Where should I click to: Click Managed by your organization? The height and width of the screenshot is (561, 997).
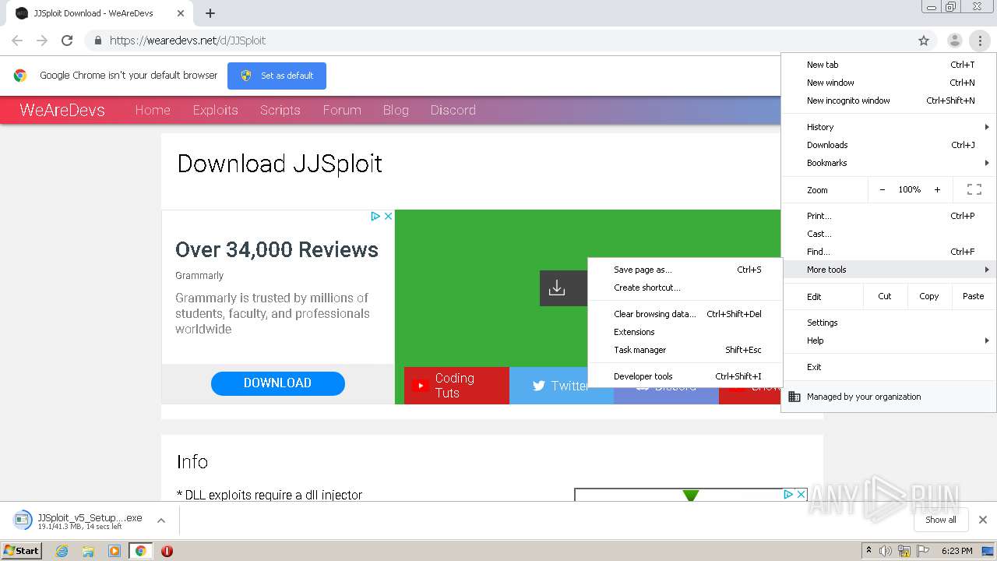pos(889,397)
